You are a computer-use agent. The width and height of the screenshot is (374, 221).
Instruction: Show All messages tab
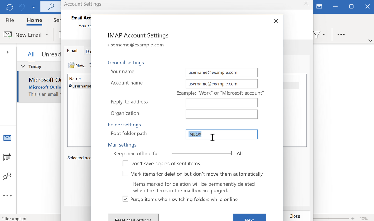pos(31,54)
